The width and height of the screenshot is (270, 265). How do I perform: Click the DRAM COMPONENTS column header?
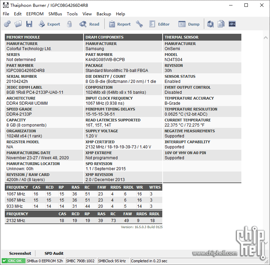click(123, 37)
